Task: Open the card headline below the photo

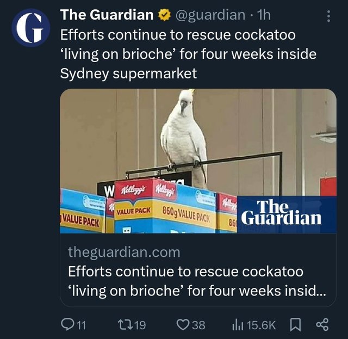Action: [197, 281]
